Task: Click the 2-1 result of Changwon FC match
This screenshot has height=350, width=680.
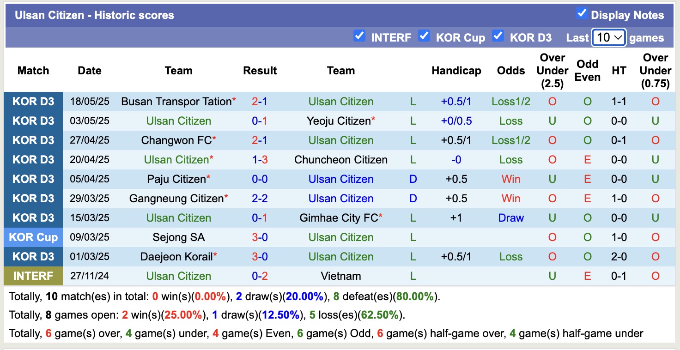Action: pyautogui.click(x=260, y=140)
